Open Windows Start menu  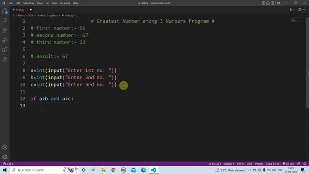[x=5, y=170]
